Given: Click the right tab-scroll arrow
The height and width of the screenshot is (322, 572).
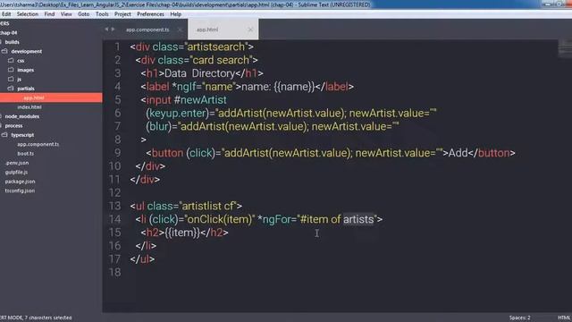Looking at the screenshot, I should click(113, 30).
